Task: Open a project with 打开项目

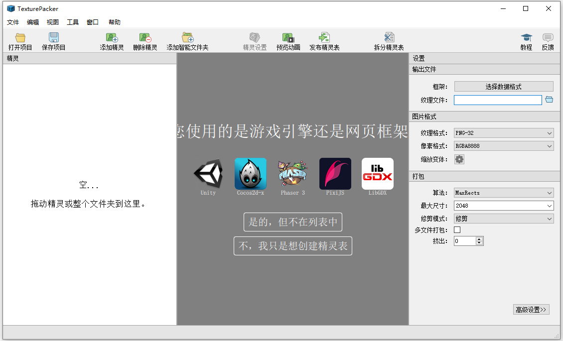Action: pos(20,41)
